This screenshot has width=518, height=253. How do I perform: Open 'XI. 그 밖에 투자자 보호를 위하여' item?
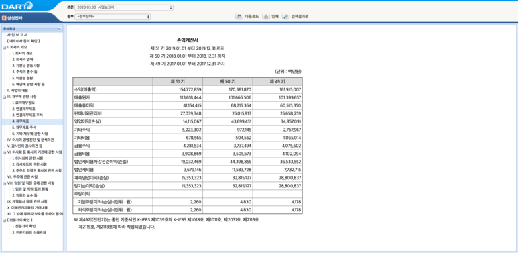(35, 214)
